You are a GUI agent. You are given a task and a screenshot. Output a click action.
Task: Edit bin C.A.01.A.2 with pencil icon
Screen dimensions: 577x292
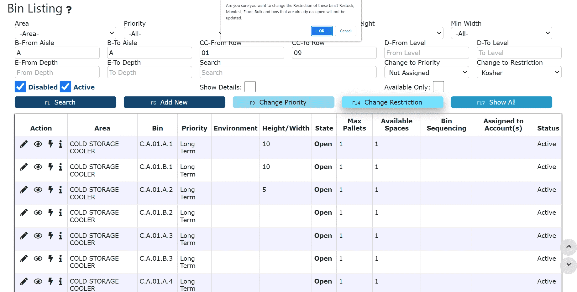24,190
